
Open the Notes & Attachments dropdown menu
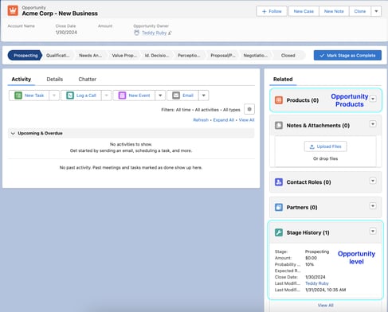(x=373, y=124)
